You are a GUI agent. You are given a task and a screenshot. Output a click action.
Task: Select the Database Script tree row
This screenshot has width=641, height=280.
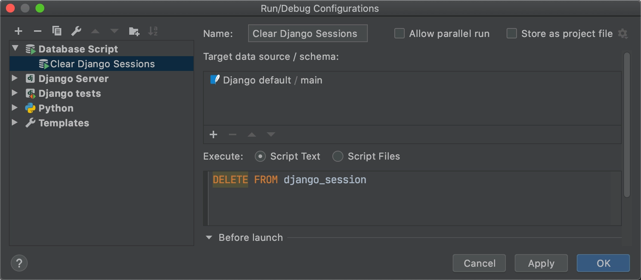[102, 49]
